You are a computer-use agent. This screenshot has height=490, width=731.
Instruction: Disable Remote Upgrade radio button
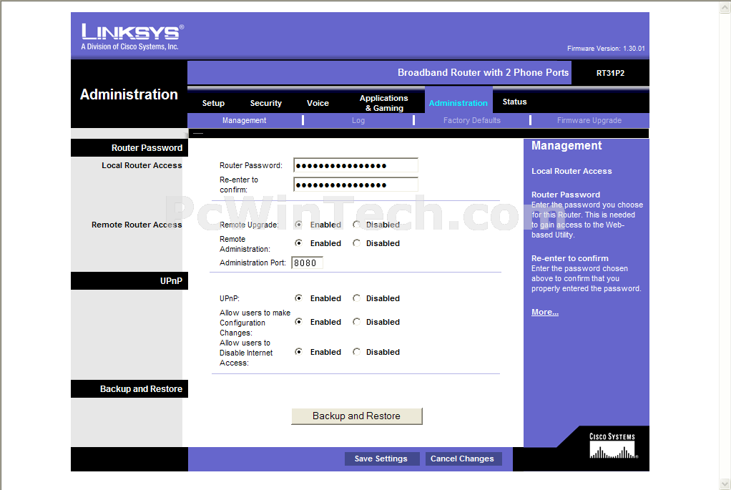point(357,225)
